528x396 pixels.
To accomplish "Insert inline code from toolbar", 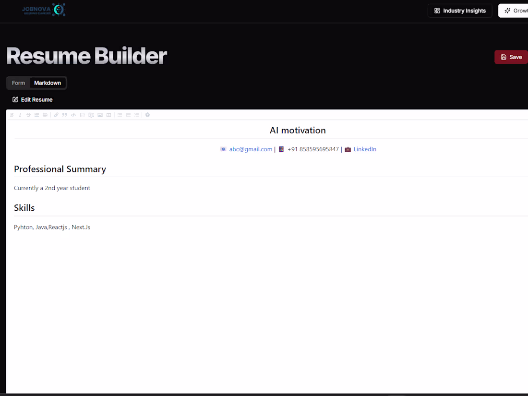I will pos(73,115).
